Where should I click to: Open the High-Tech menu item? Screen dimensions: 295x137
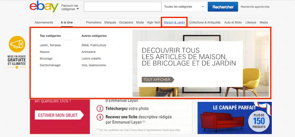pos(153,22)
